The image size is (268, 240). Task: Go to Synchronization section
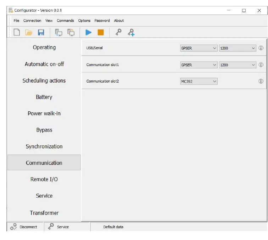coord(44,146)
